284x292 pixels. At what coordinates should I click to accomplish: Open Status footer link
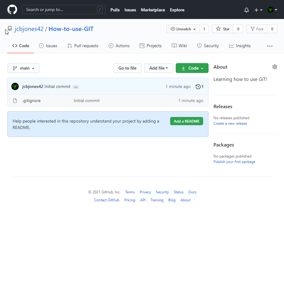point(178,192)
